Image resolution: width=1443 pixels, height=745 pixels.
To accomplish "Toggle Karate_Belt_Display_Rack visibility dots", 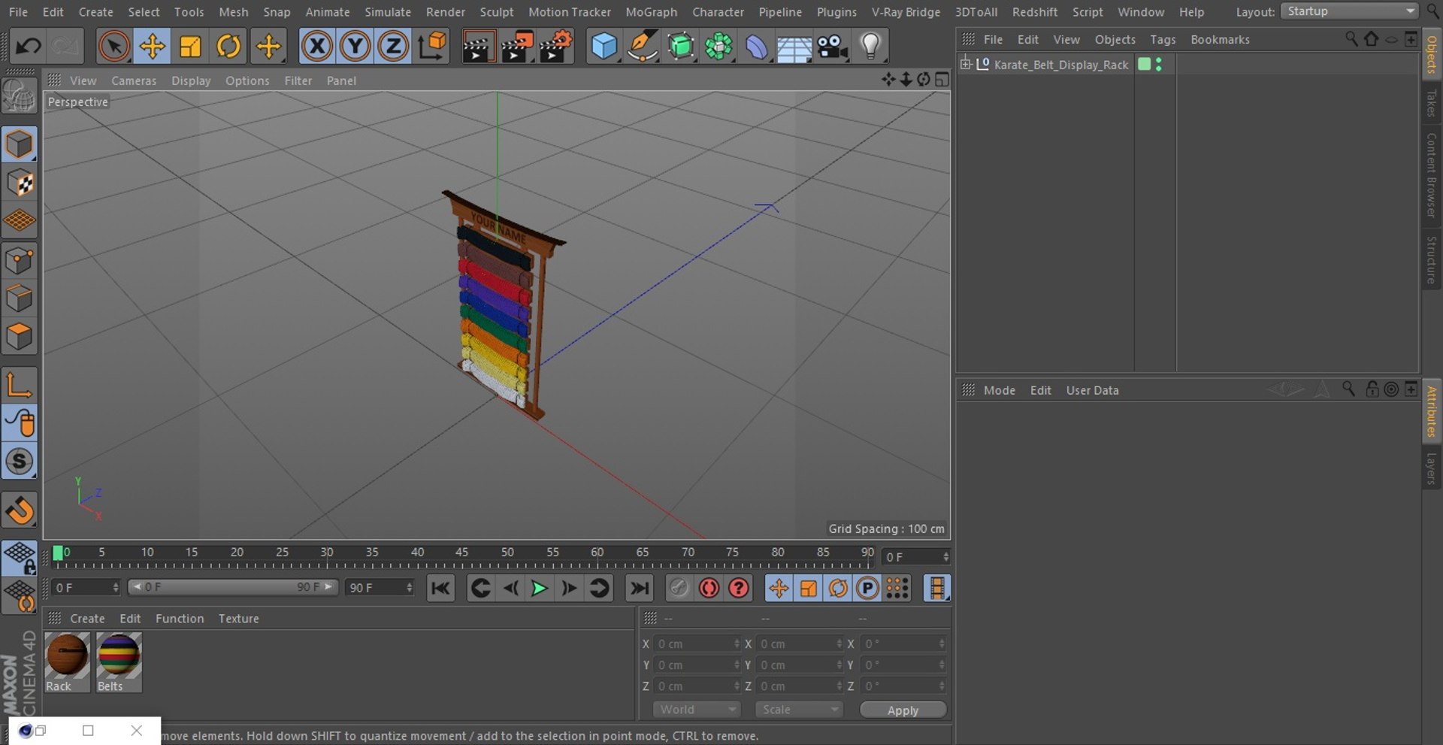I will point(1159,65).
